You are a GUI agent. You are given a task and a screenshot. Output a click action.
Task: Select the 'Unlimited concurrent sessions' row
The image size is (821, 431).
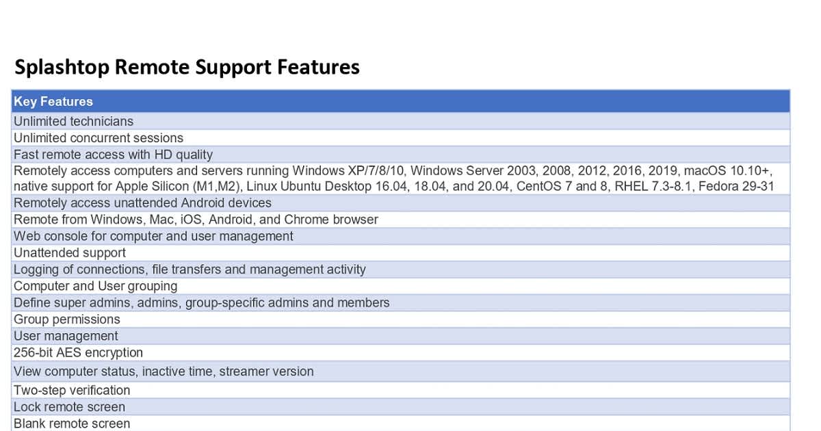[x=401, y=138]
